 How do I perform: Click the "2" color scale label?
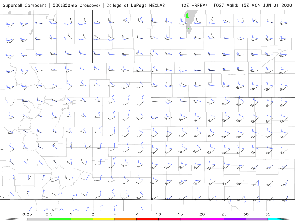93,214
